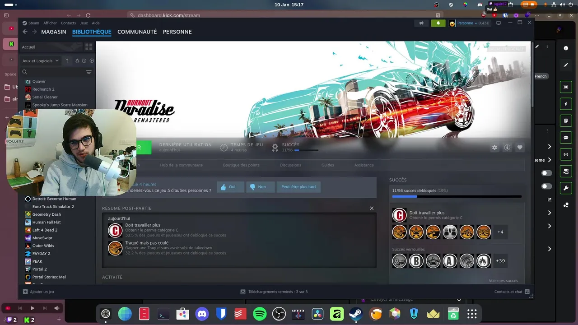Open the Jeux menu
578x325 pixels.
(84, 23)
